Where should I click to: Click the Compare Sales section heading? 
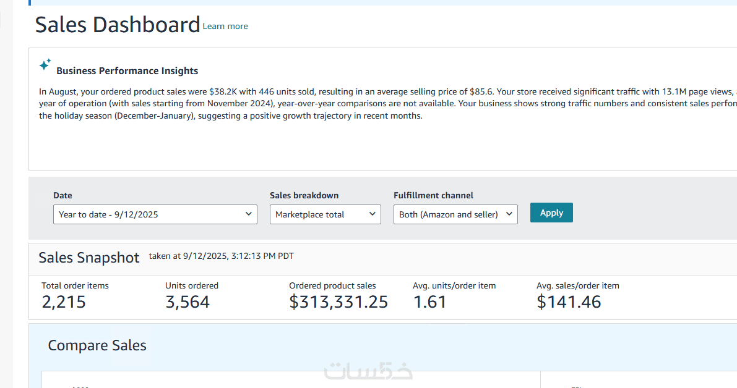click(97, 345)
